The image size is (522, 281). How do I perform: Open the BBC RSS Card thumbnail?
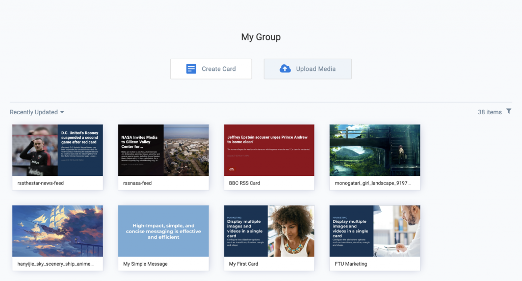click(269, 150)
